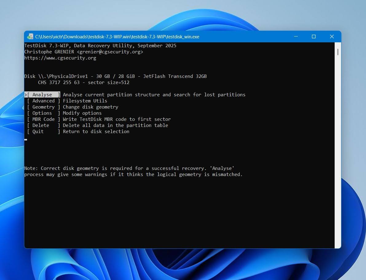This screenshot has width=366, height=280.
Task: Click 'Delete all data in the partition table'
Action: tap(115, 125)
